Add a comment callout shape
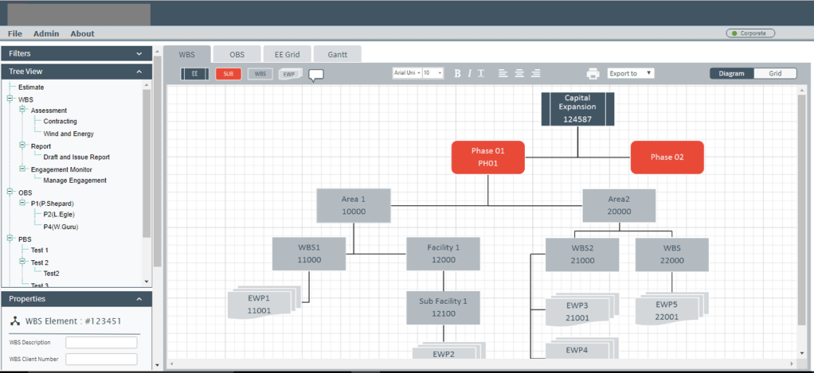Screen dimensions: 814x373 point(316,75)
